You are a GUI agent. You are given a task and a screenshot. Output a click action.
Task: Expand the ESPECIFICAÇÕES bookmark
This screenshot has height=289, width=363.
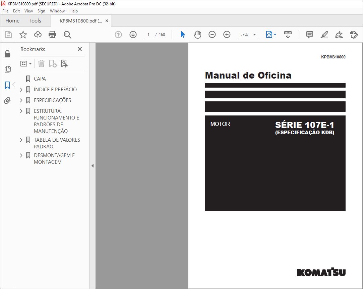[21, 100]
